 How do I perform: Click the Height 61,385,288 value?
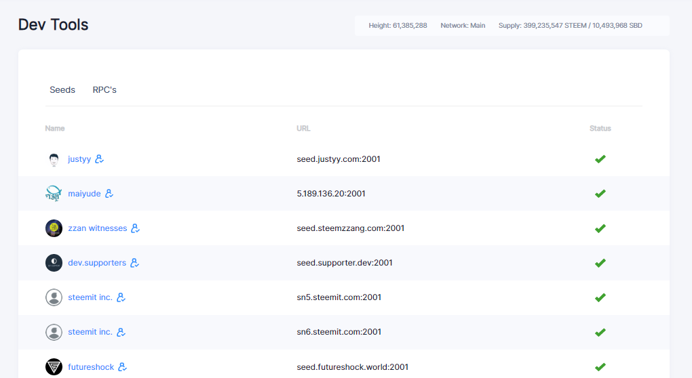click(x=398, y=26)
